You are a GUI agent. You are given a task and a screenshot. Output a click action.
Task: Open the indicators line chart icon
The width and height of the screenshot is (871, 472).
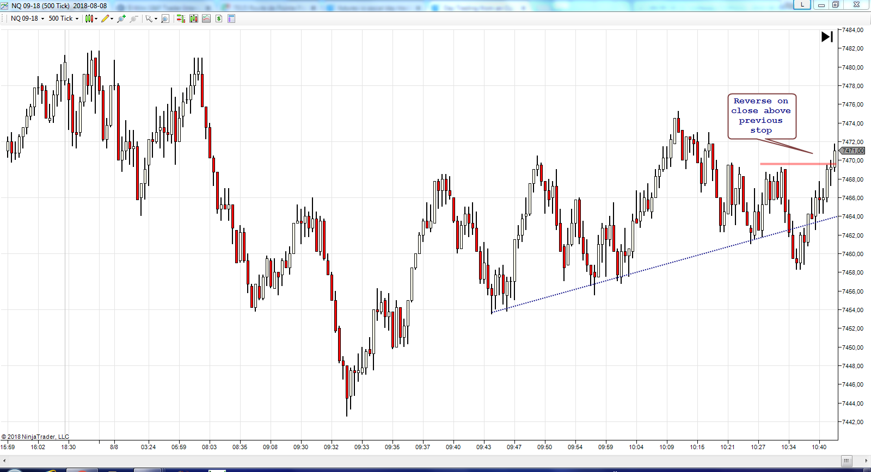pos(206,18)
